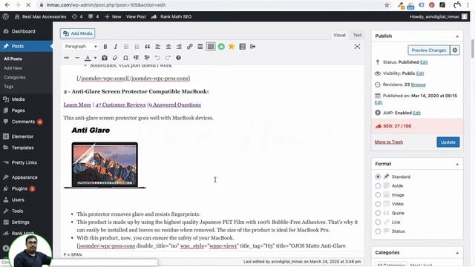Toggle bold formatting in editor toolbar
The height and width of the screenshot is (267, 475).
(x=105, y=47)
